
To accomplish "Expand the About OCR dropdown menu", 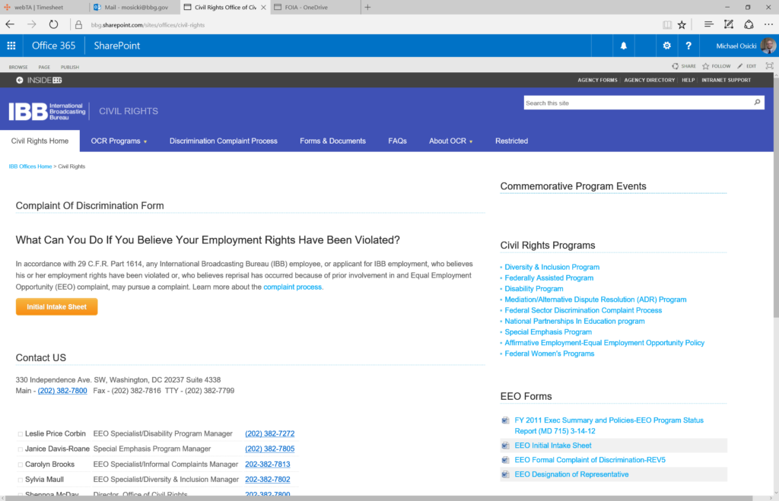I will (x=450, y=141).
